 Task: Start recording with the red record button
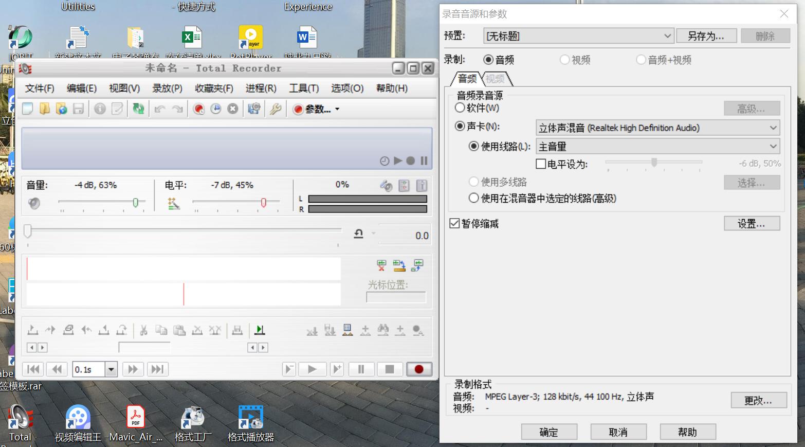[x=419, y=369]
